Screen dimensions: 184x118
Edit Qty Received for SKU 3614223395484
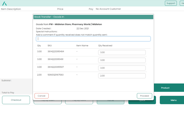(122, 53)
